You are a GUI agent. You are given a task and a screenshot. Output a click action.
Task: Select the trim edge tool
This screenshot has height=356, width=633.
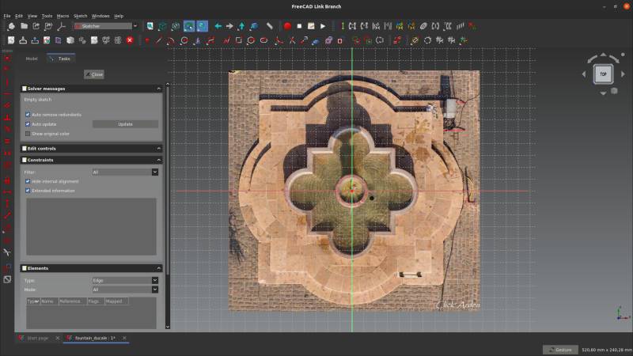coord(292,40)
